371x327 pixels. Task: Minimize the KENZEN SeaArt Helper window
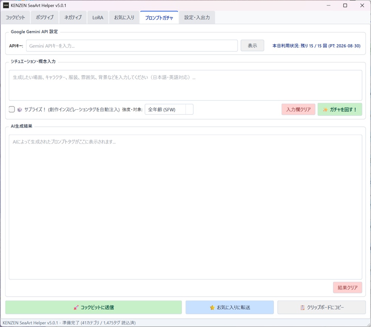click(328, 5)
